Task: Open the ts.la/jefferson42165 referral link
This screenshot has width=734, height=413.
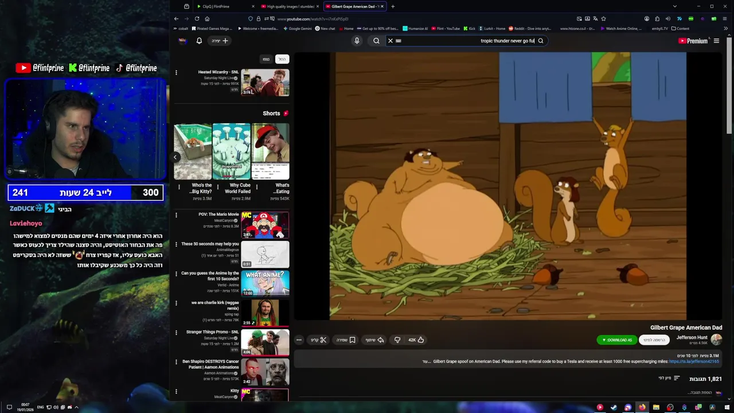Action: coord(694,361)
